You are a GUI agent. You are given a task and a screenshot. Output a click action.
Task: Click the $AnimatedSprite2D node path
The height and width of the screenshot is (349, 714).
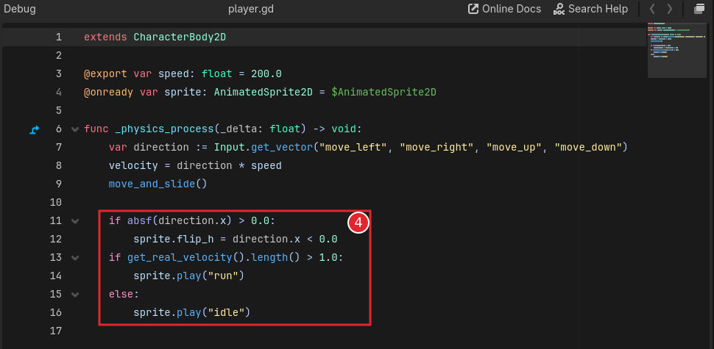pyautogui.click(x=383, y=93)
